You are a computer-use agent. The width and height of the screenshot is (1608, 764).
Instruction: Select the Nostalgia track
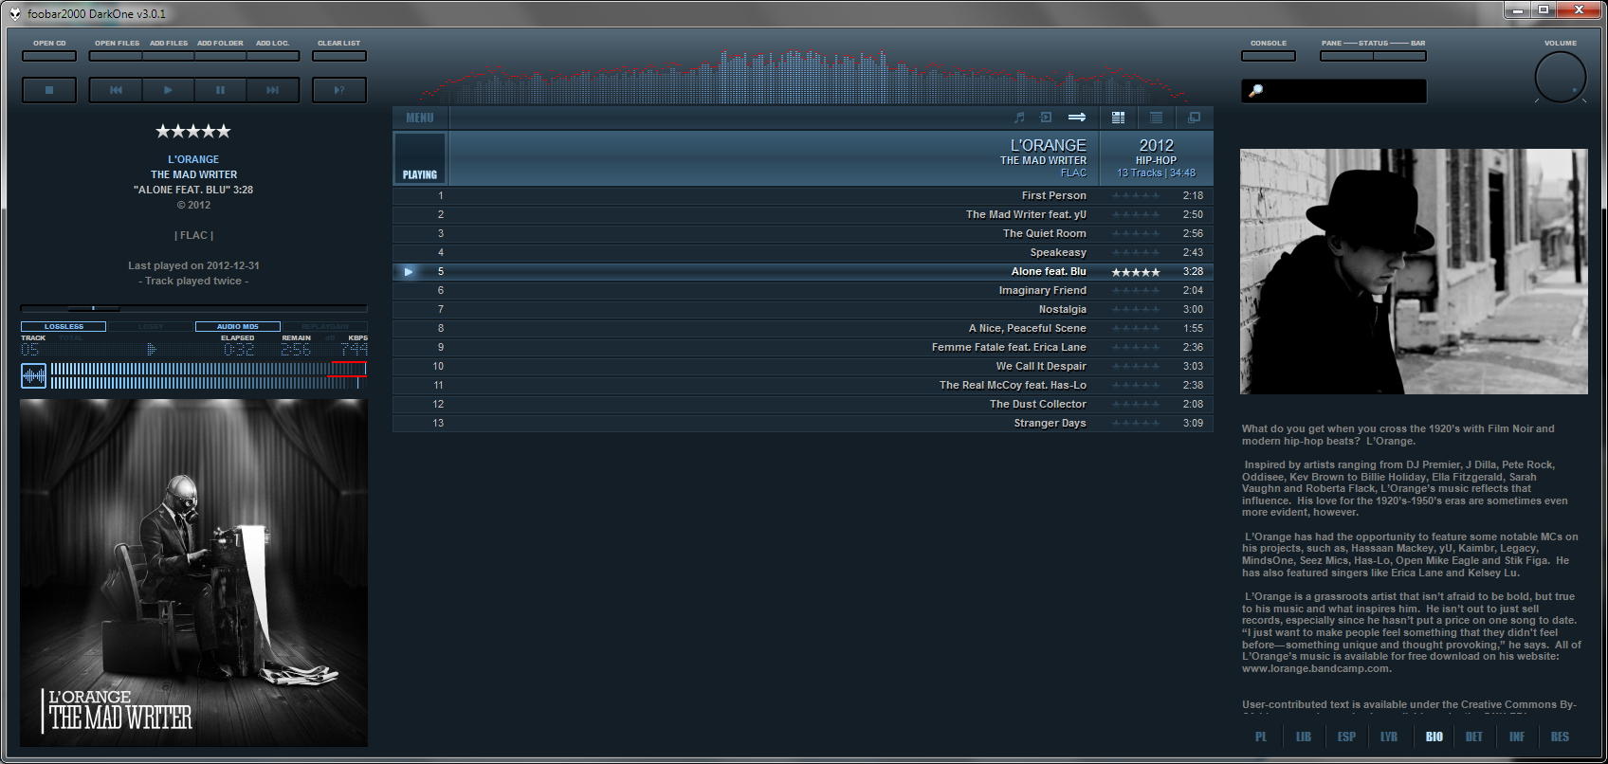pos(803,309)
